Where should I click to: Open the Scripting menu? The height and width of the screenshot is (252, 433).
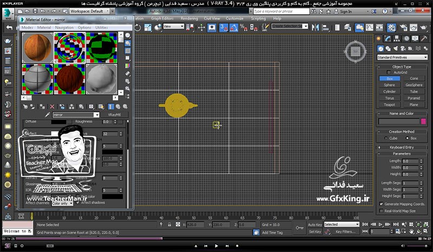point(258,18)
